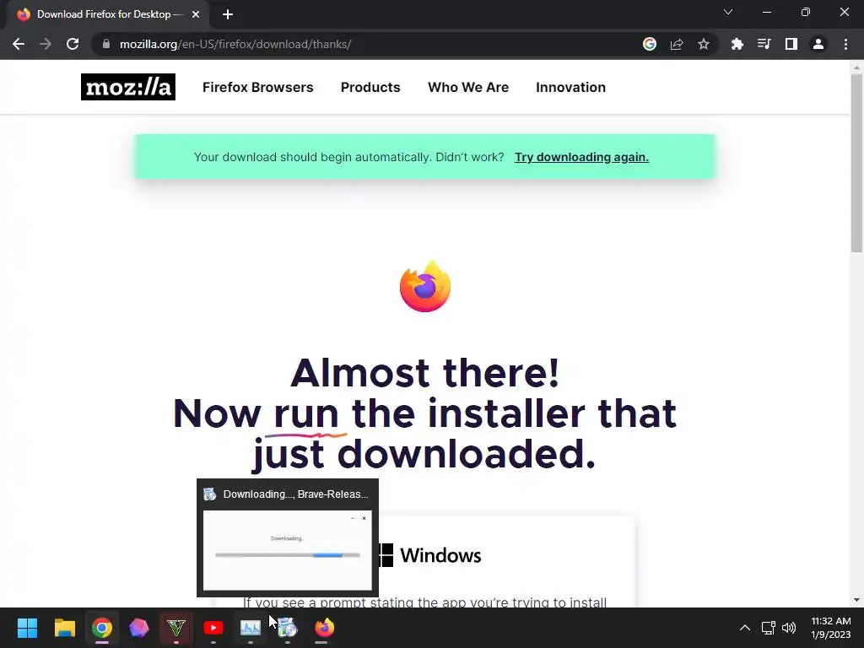Reload the Mozilla download page
Screen dimensions: 864x648
[x=73, y=44]
